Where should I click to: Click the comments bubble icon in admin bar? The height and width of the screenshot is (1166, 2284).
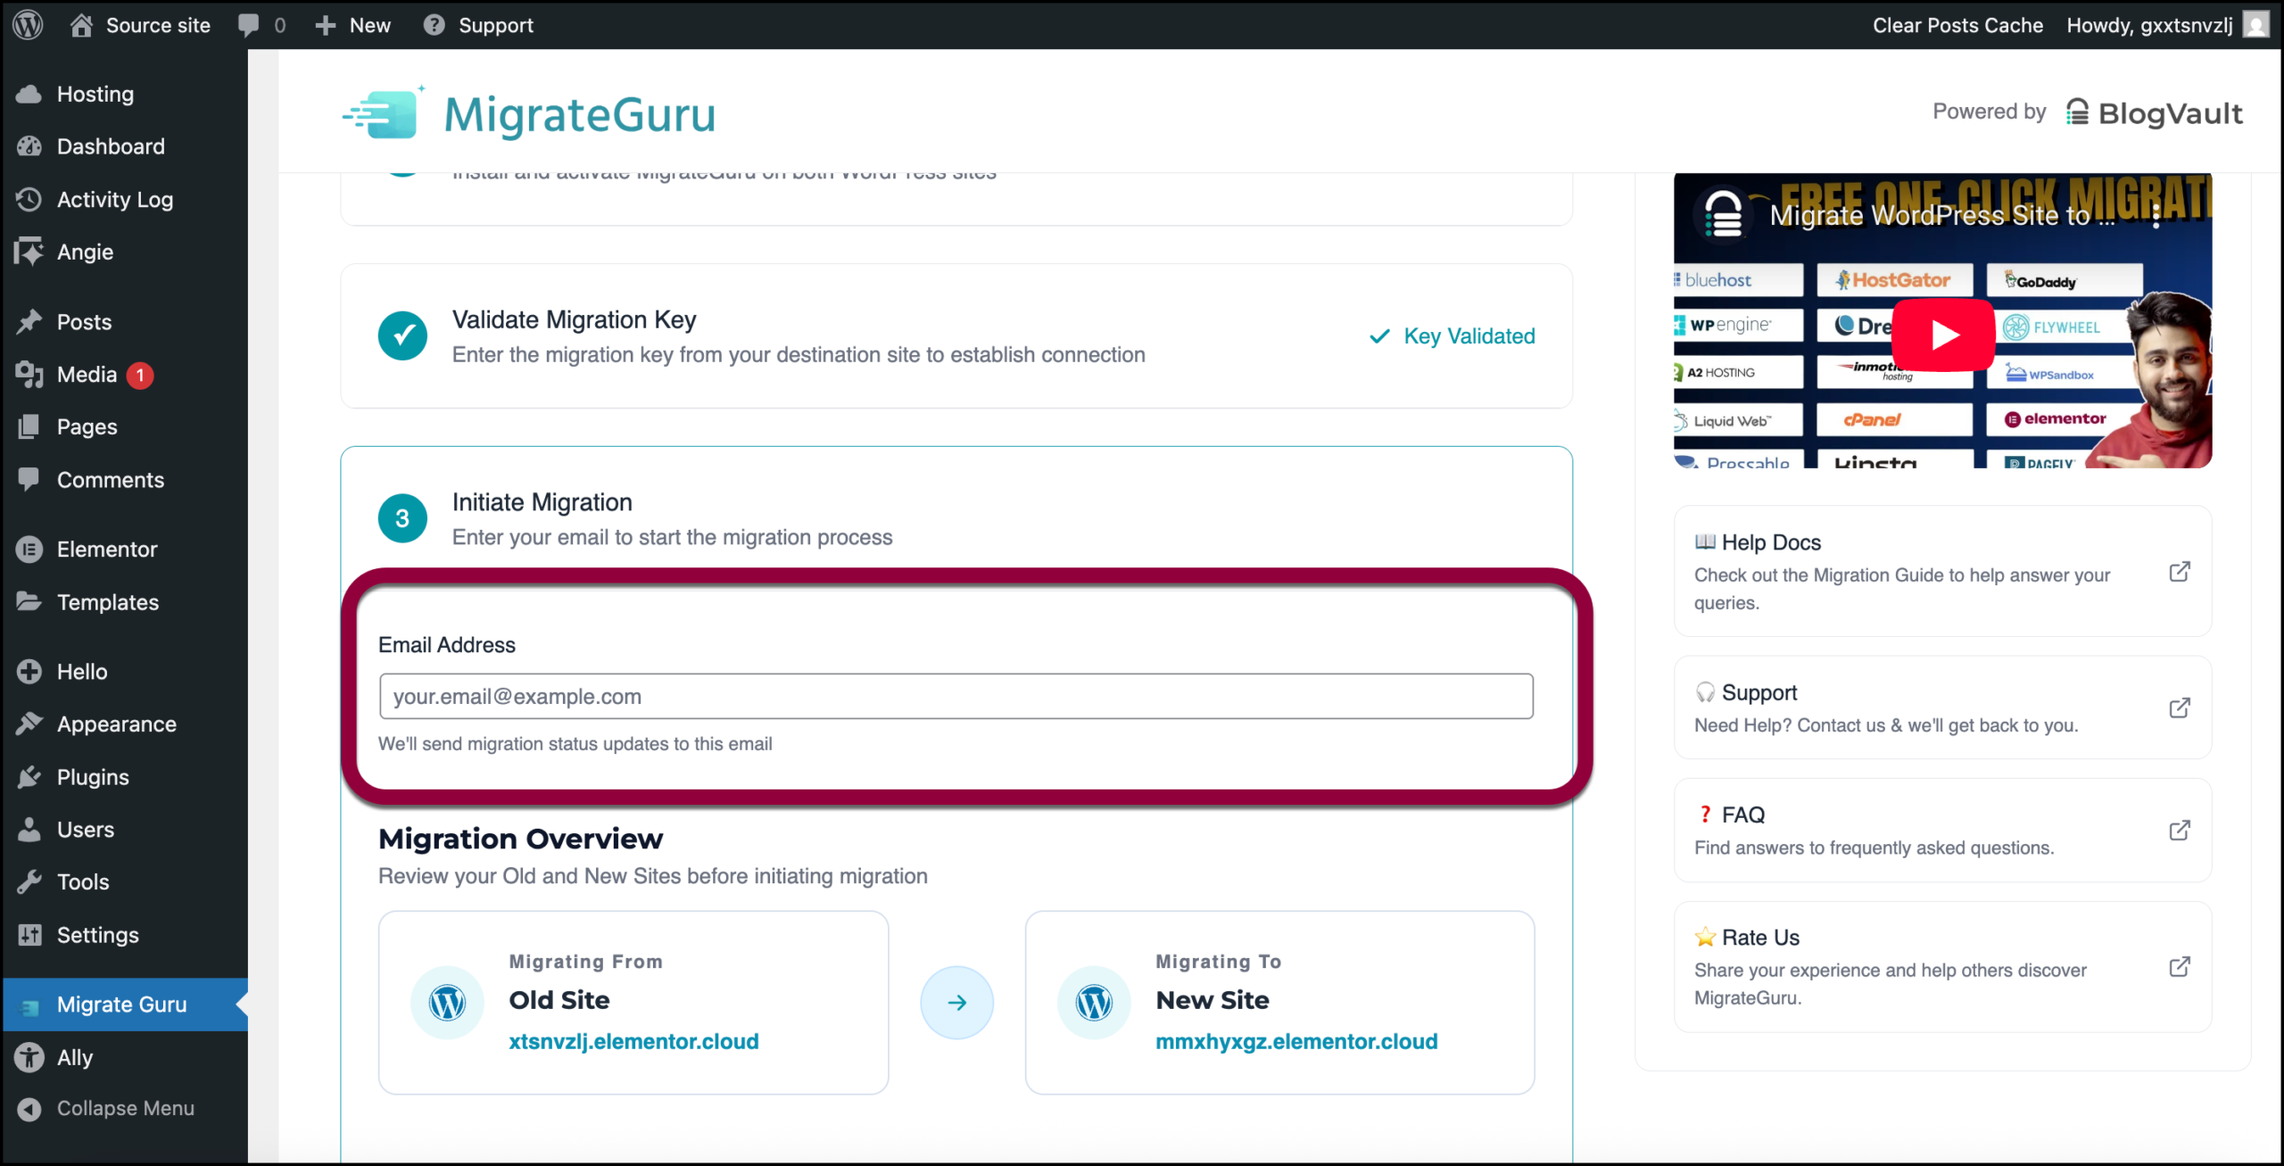249,25
